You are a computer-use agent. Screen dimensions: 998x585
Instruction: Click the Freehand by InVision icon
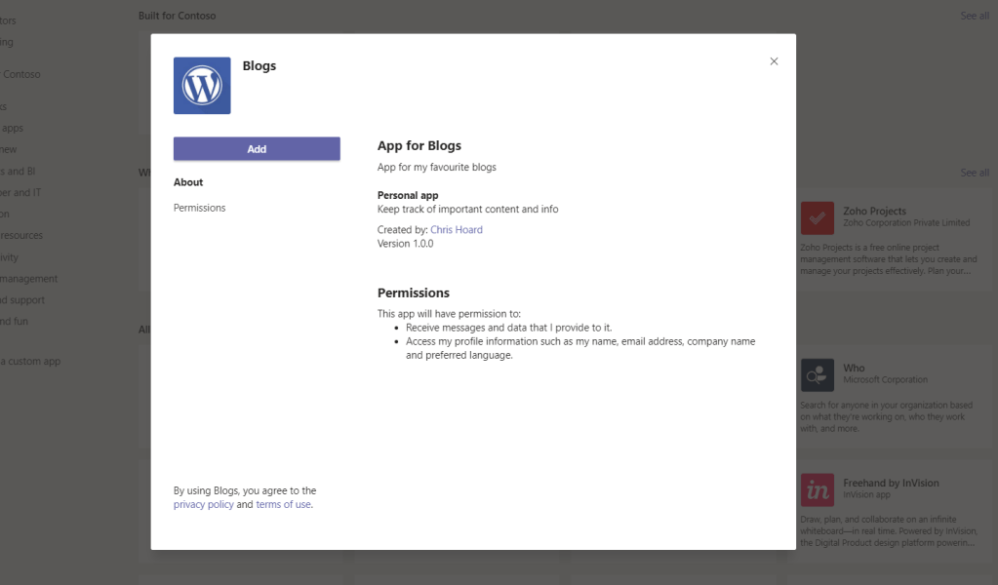point(817,489)
